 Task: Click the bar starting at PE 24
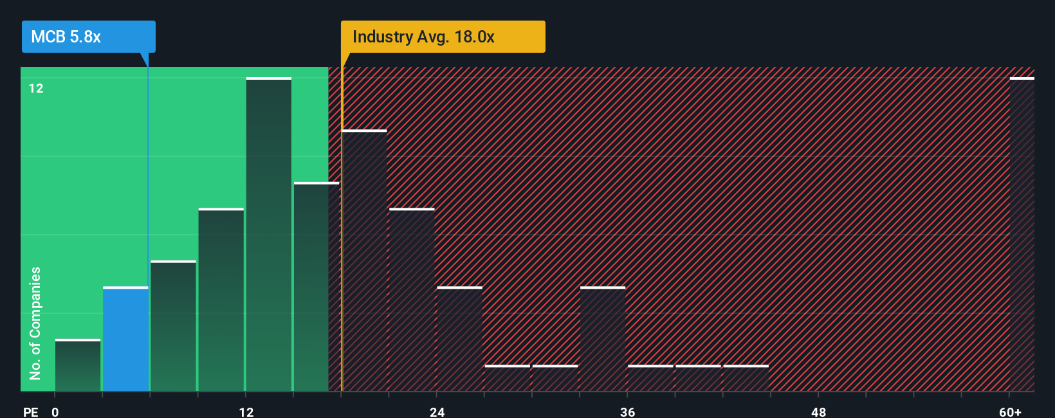pos(460,339)
